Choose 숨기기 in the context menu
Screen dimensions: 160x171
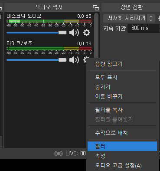[x=122, y=87]
